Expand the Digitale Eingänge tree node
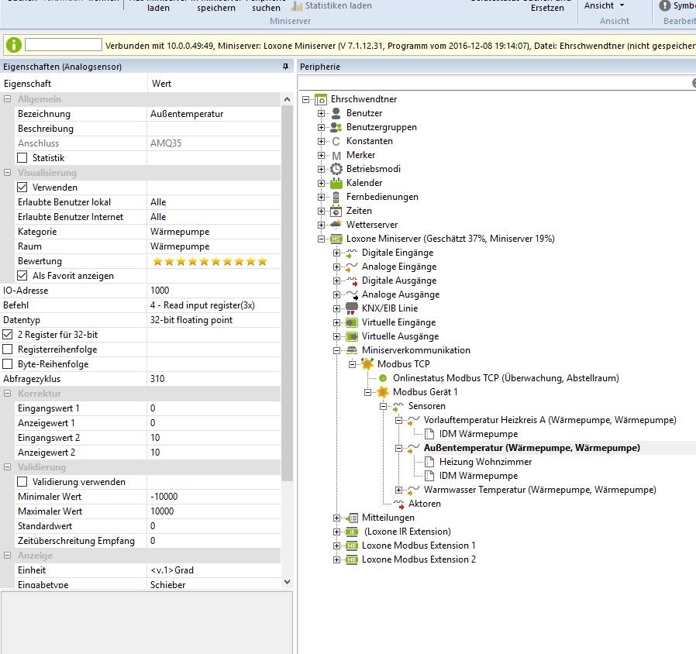Screen dimensions: 696x654 click(336, 253)
